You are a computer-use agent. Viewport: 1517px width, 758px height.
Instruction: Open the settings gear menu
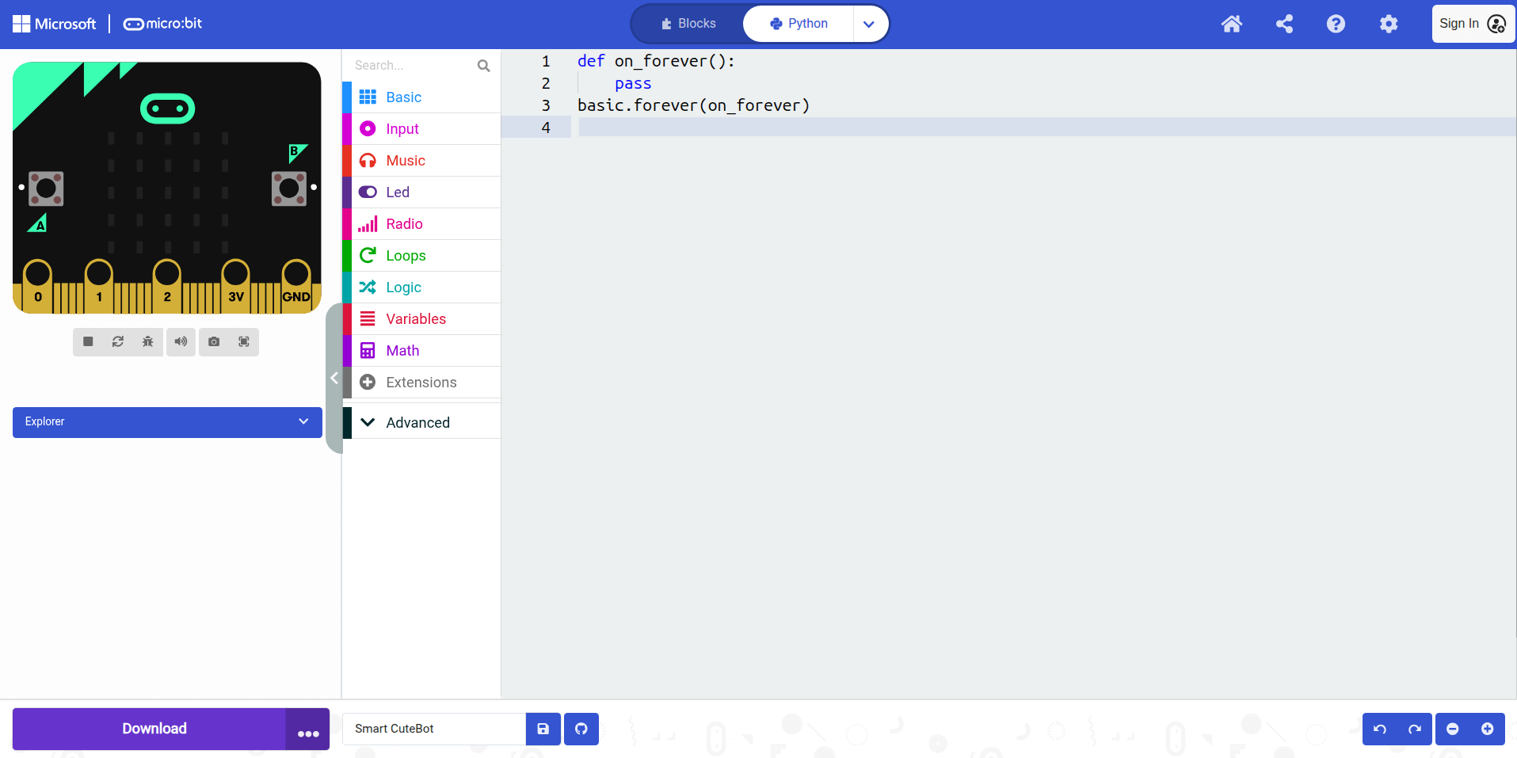(x=1388, y=24)
